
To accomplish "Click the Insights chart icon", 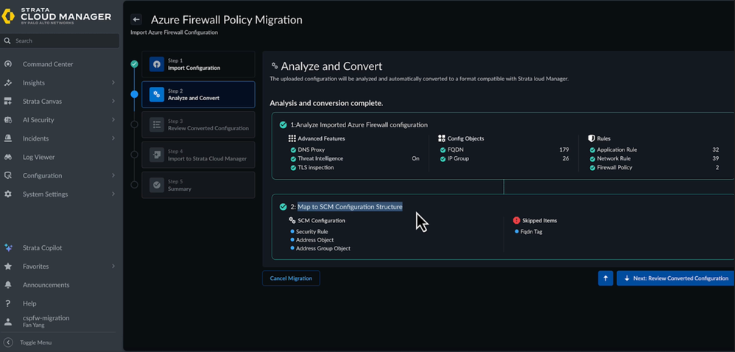I will 8,83.
